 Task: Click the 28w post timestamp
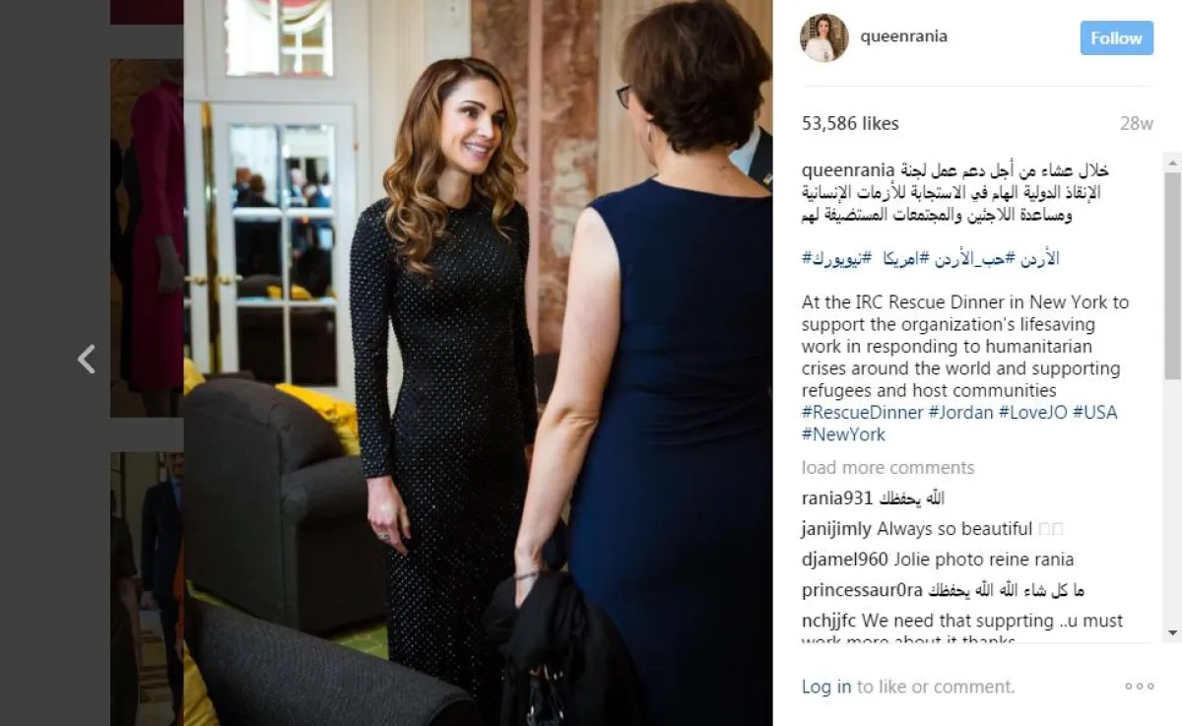pos(1136,123)
